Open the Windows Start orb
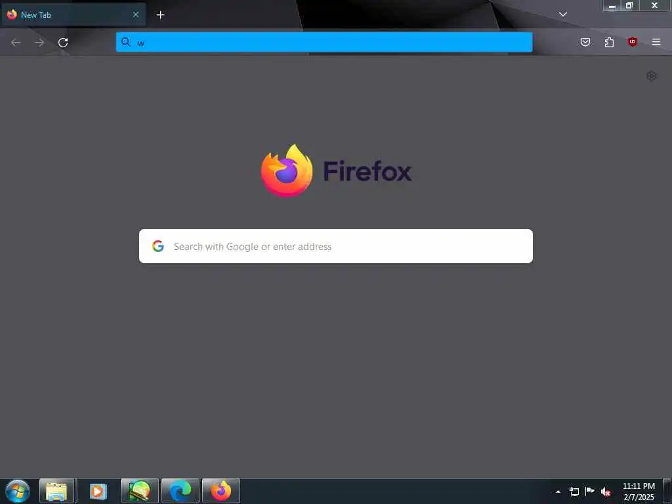Image resolution: width=672 pixels, height=504 pixels. click(18, 491)
